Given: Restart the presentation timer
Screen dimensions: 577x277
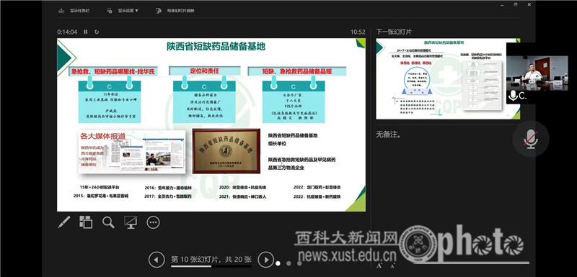Looking at the screenshot, I should [x=97, y=32].
